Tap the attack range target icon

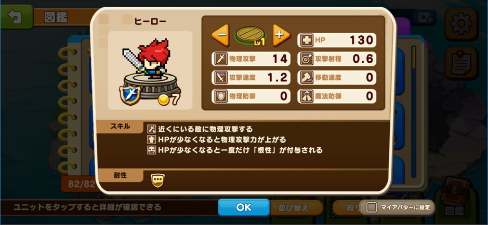pyautogui.click(x=307, y=59)
